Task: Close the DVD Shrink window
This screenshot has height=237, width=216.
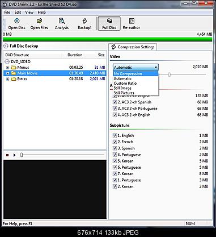Action: tap(206, 3)
